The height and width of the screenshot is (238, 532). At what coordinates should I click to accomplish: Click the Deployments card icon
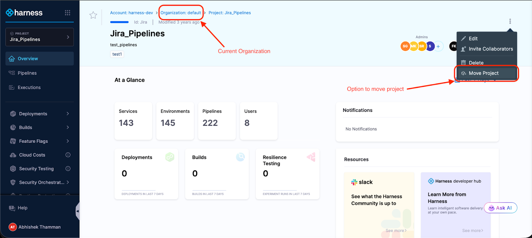170,157
